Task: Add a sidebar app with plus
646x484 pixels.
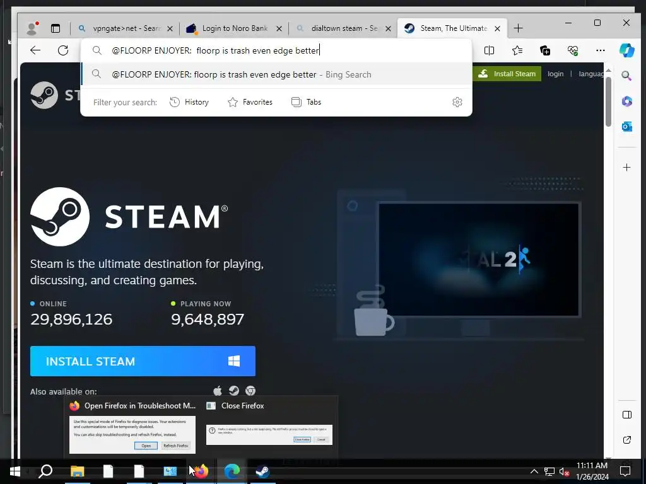Action: click(626, 167)
